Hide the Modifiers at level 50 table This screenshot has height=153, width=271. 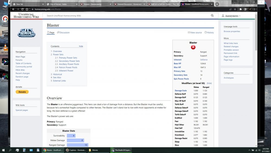[209, 83]
